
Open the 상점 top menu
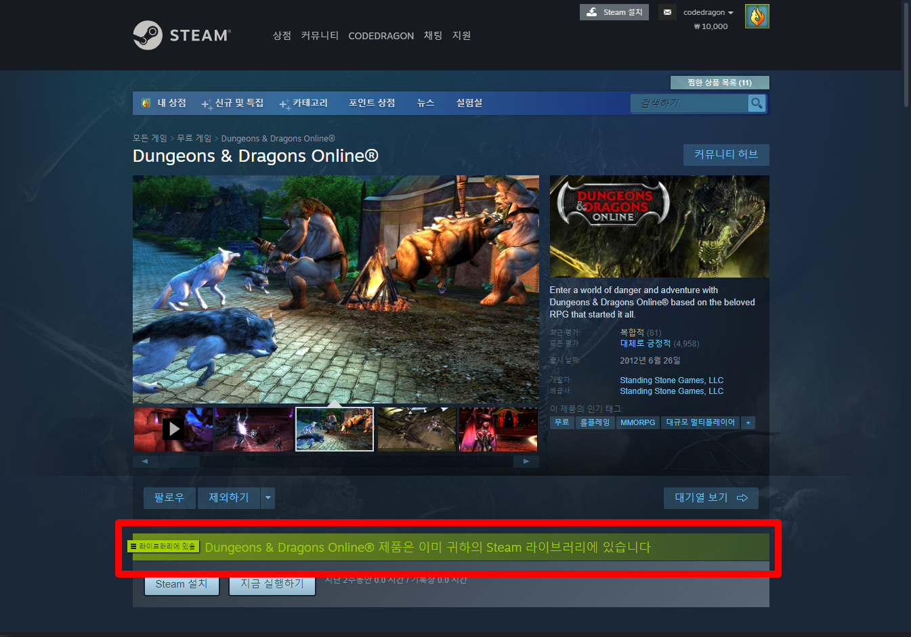tap(282, 35)
